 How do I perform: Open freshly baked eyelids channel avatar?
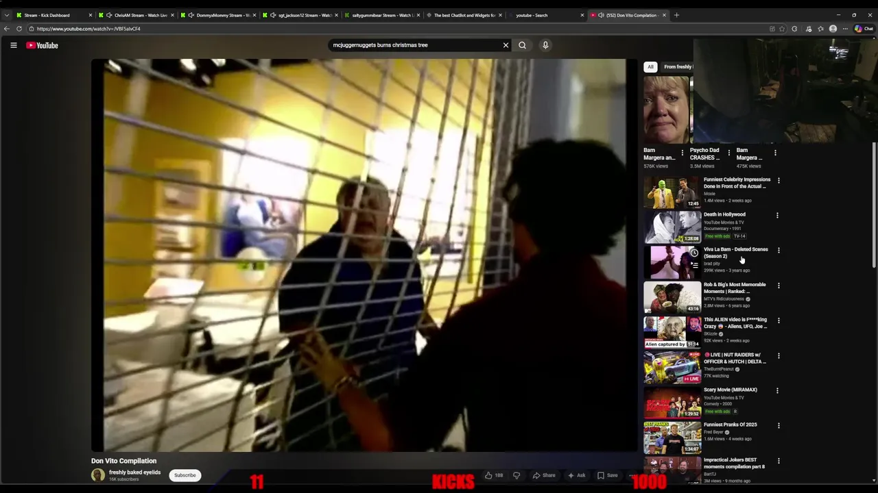tap(98, 475)
